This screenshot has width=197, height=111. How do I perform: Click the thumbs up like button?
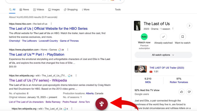[x=182, y=92]
